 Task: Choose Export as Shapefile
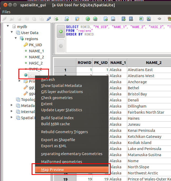tap(72, 140)
